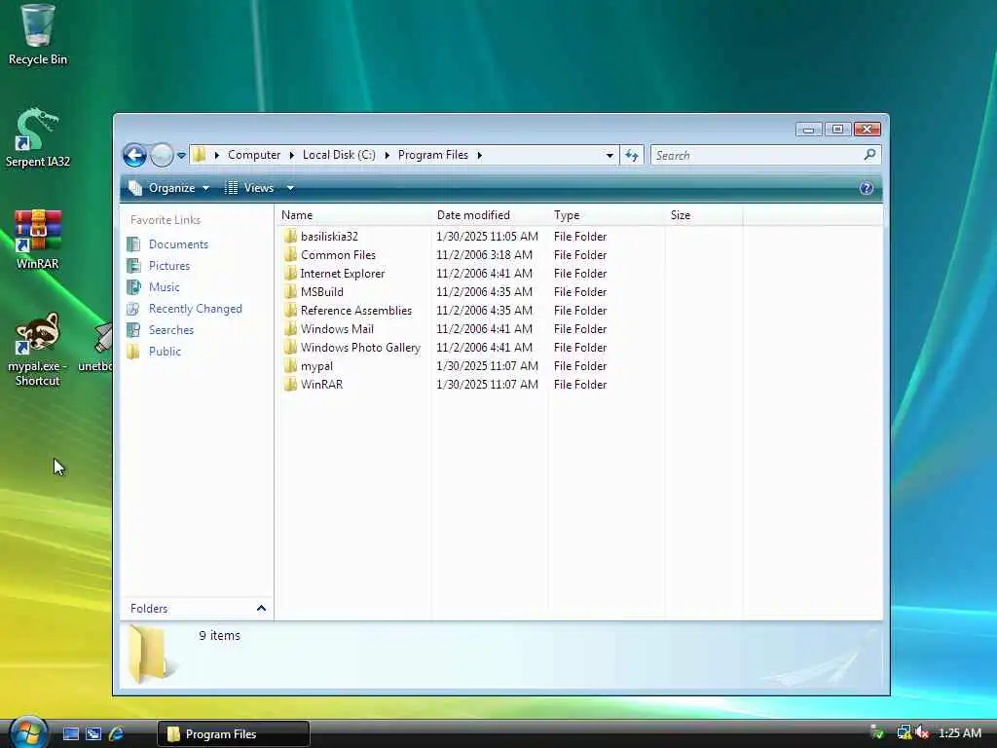
Task: Select the Windows Photo Gallery folder icon
Action: (x=290, y=348)
